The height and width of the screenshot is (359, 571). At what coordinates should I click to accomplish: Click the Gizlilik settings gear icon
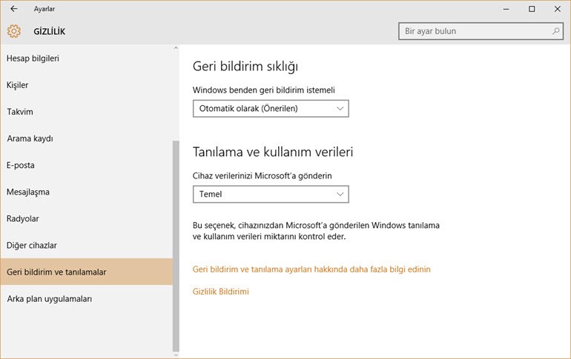[x=13, y=31]
